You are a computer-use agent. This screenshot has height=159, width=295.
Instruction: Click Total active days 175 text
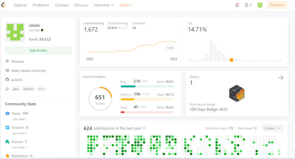[x=219, y=128]
